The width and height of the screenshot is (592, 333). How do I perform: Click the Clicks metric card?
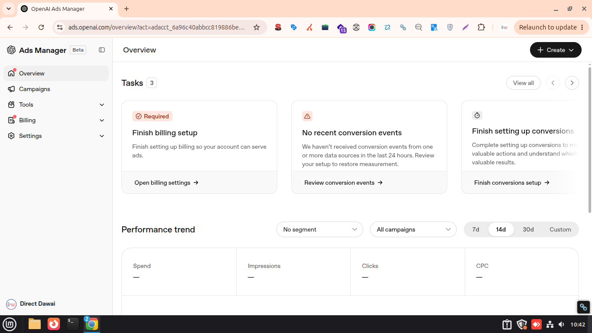[x=407, y=272]
